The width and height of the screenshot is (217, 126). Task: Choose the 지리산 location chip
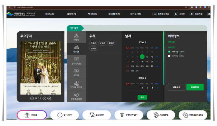93,43
